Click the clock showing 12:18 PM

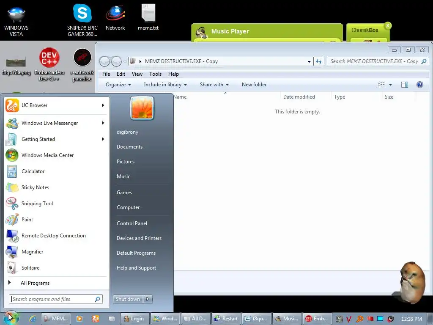point(411,319)
